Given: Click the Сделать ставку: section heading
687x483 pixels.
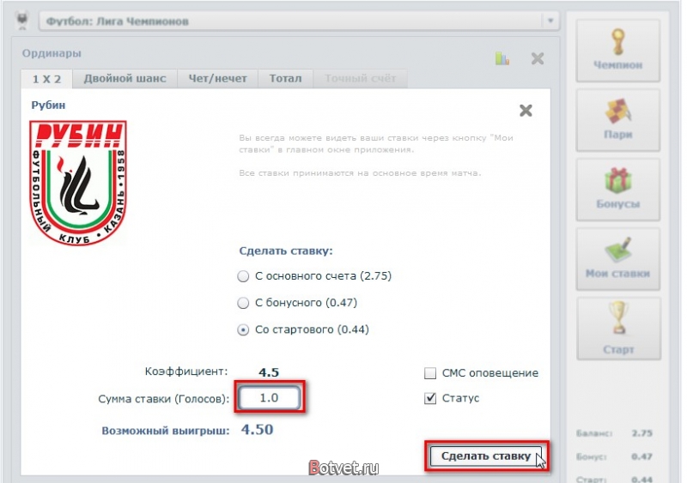Looking at the screenshot, I should click(x=286, y=251).
